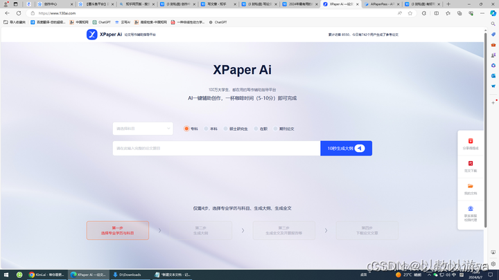Open the notification center icon

coord(491,274)
